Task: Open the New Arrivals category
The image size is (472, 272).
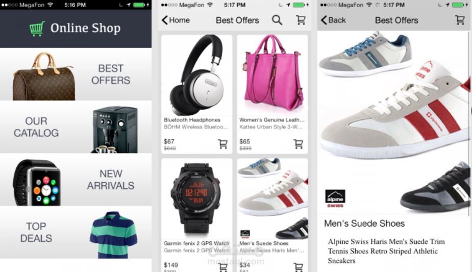Action: (x=76, y=180)
